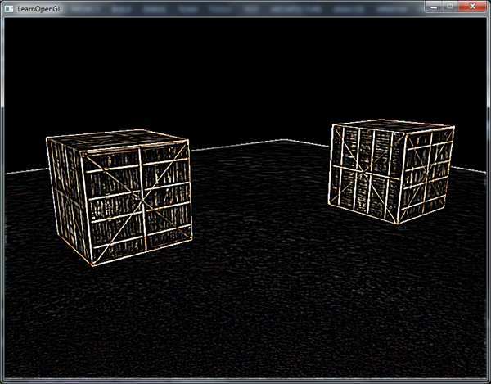Screen dimensions: 491x384
Task: Maximize the LearnOpenGL window
Action: 450,7
